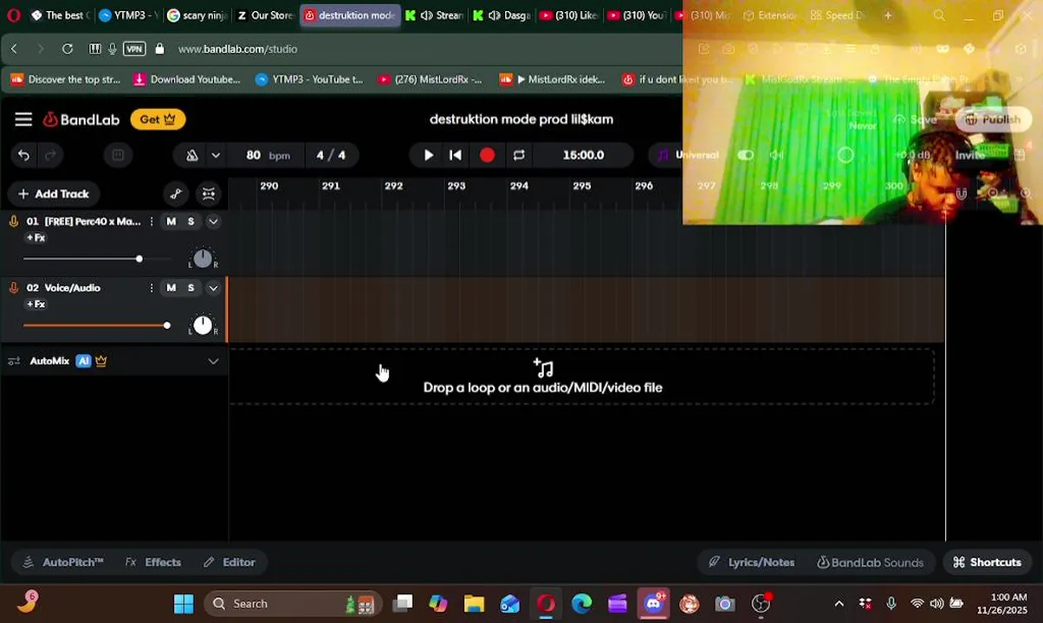Open AutoPitch panel
Image resolution: width=1043 pixels, height=623 pixels.
click(x=63, y=562)
